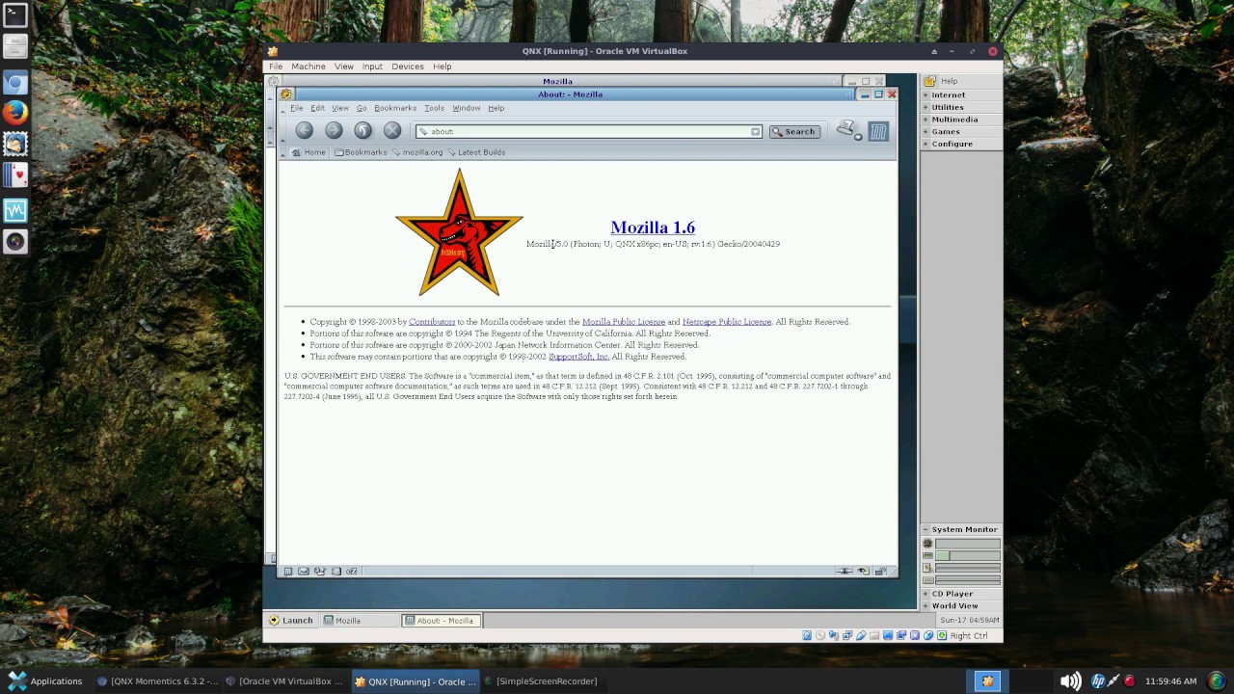Open Navigator icon in Mozilla status bar

(x=288, y=571)
